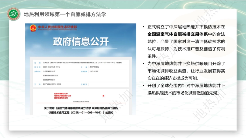Select the date value 2025-12-26
The image size is (246, 138).
coord(94,71)
